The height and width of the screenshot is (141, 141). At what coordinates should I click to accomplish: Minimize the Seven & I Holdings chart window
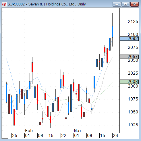pos(117,4)
